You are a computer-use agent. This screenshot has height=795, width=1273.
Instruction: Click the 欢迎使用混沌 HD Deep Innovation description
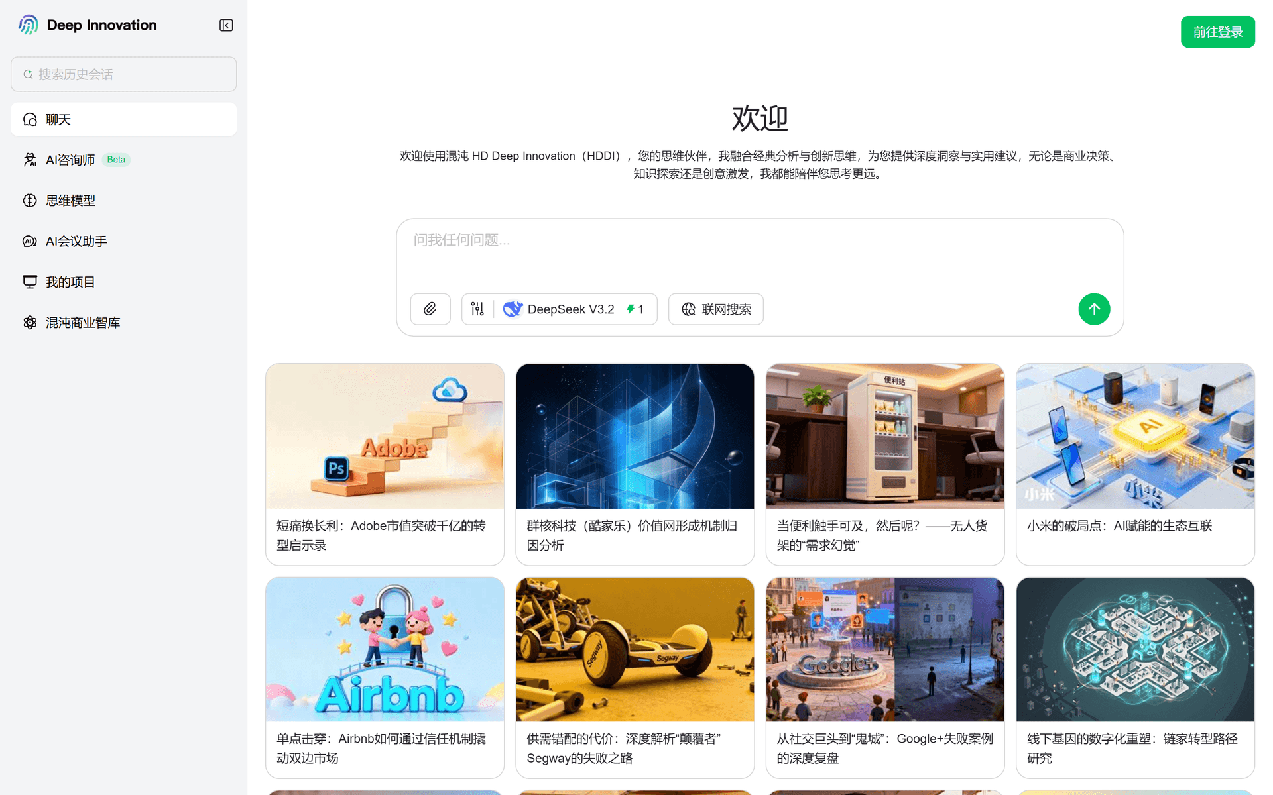pyautogui.click(x=760, y=165)
